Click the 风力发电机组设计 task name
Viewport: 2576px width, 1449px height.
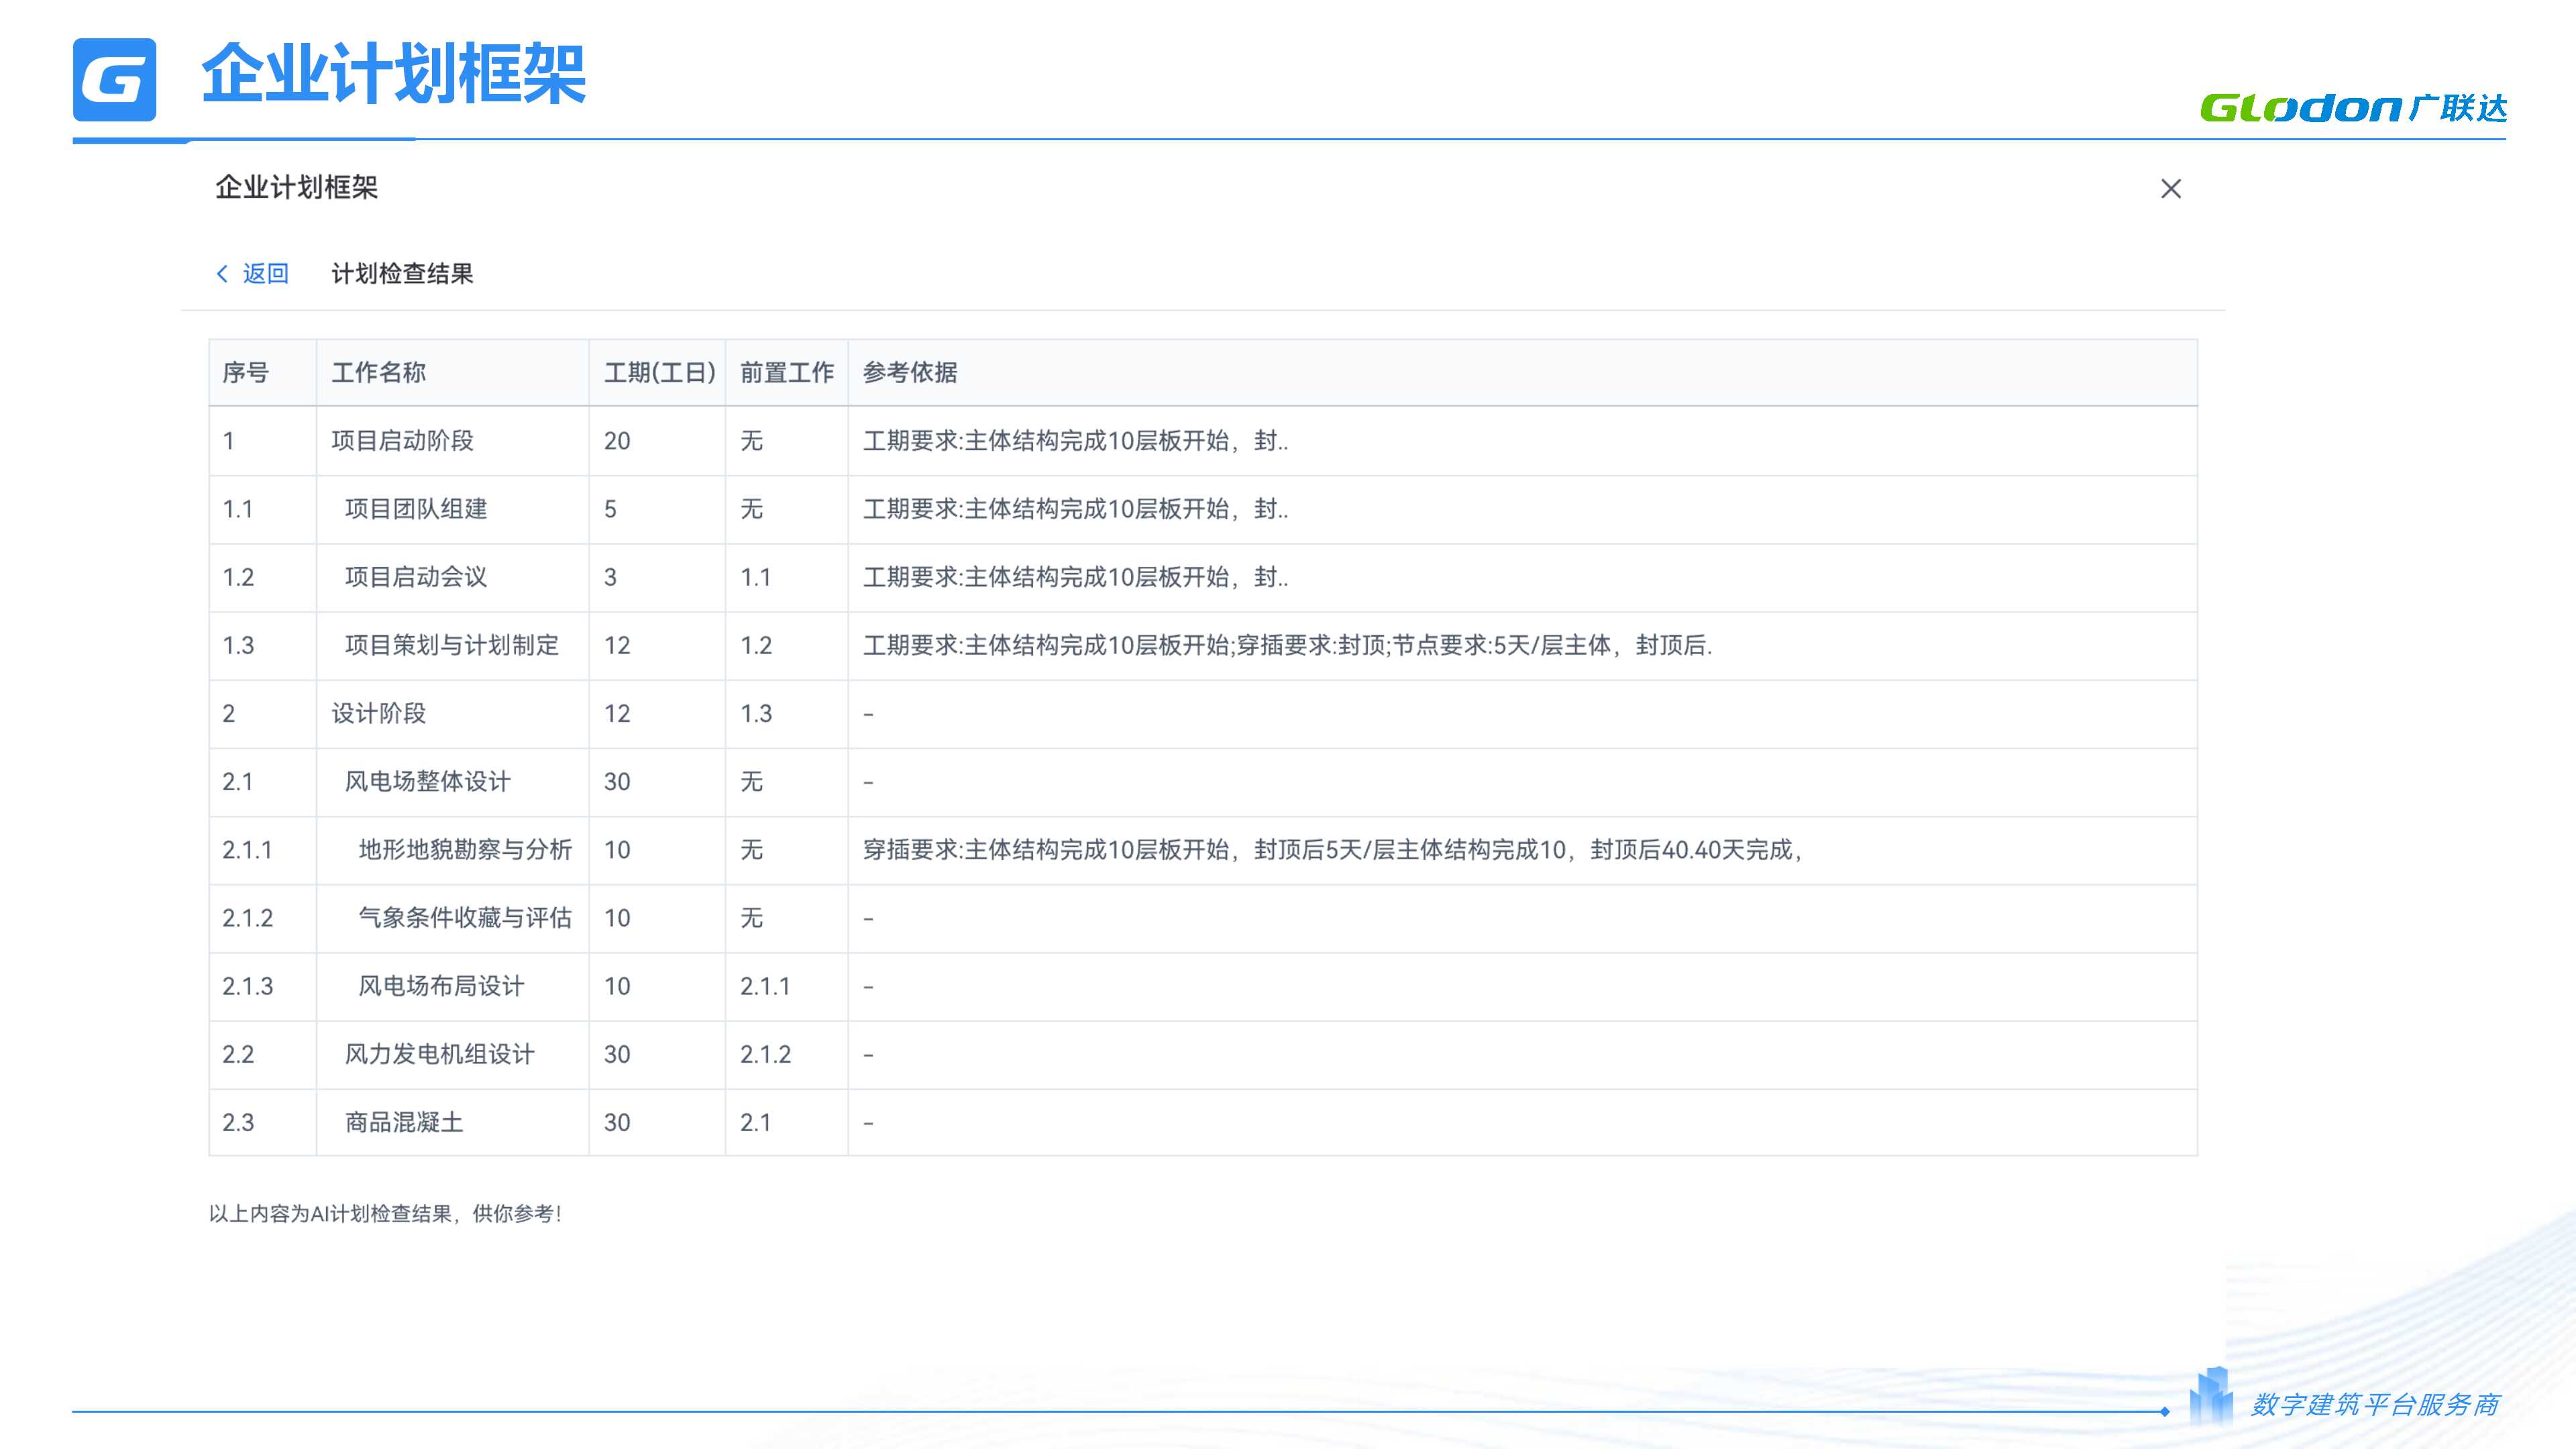click(439, 1054)
